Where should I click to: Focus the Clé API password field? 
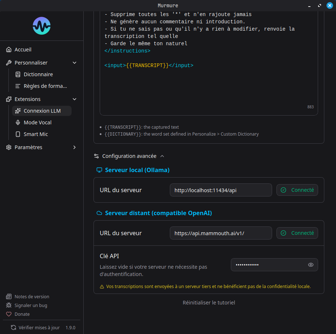point(274,265)
